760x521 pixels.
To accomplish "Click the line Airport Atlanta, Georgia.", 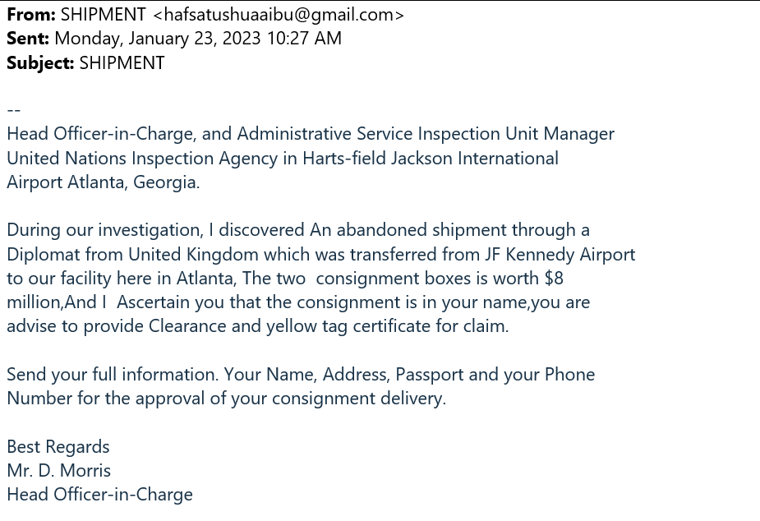I will point(104,182).
